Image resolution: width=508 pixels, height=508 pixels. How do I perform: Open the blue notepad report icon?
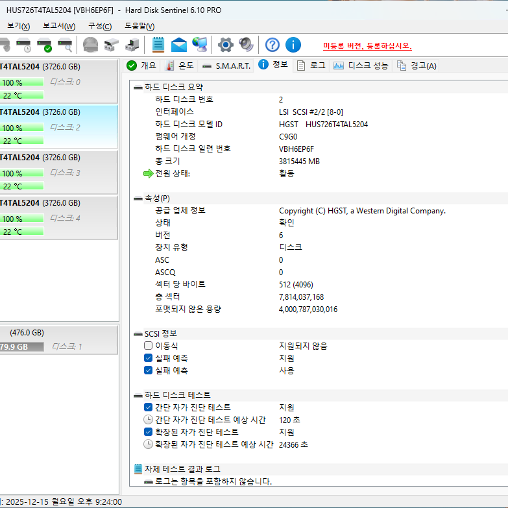point(158,45)
